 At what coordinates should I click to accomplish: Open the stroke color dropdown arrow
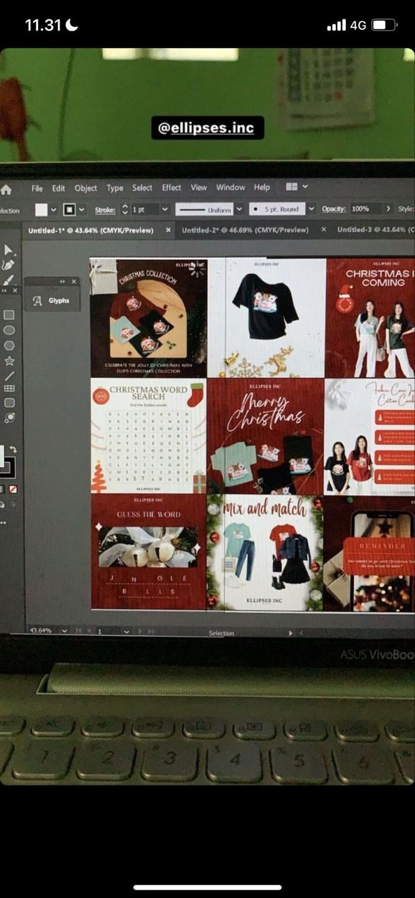(x=82, y=210)
